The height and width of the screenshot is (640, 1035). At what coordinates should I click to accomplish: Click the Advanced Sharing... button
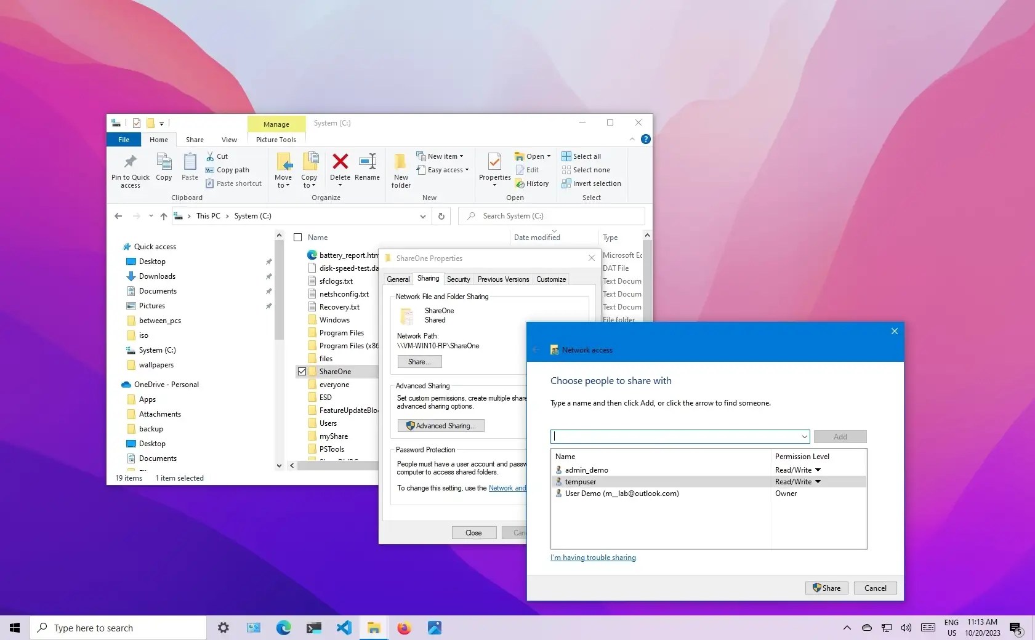[x=441, y=426]
